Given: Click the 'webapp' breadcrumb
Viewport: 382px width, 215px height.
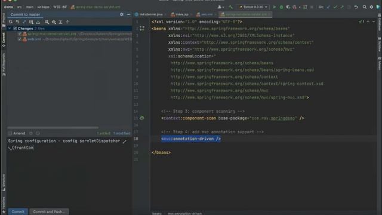Looking at the screenshot, I should [x=43, y=7].
